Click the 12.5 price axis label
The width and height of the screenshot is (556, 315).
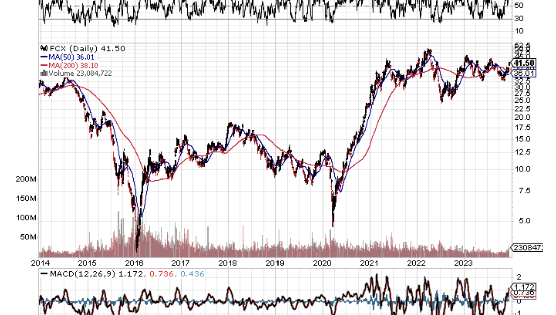click(x=523, y=152)
